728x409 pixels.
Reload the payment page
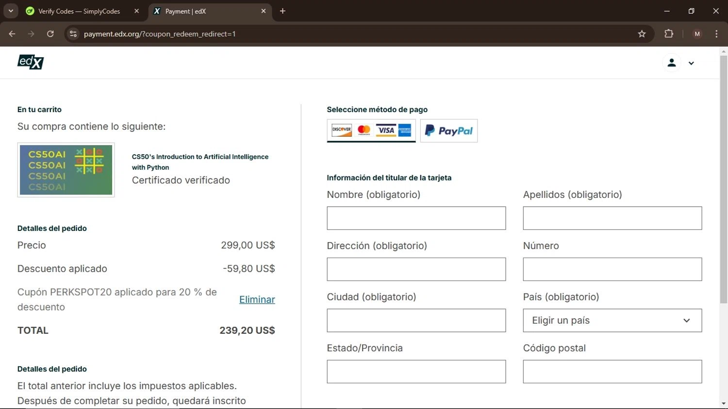pos(50,34)
